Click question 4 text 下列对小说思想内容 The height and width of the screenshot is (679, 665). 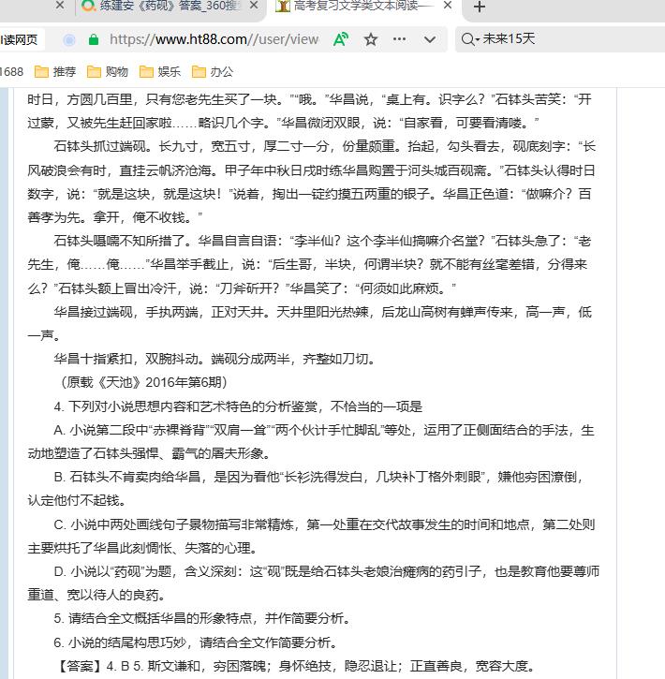pyautogui.click(x=238, y=406)
